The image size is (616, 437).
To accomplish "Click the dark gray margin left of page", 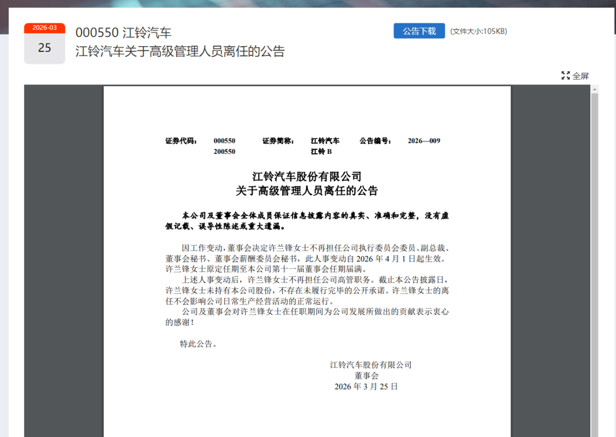I will pos(63,256).
